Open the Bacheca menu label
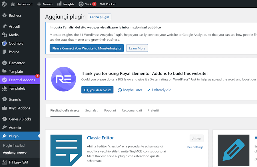The width and height of the screenshot is (257, 167). 15,15
